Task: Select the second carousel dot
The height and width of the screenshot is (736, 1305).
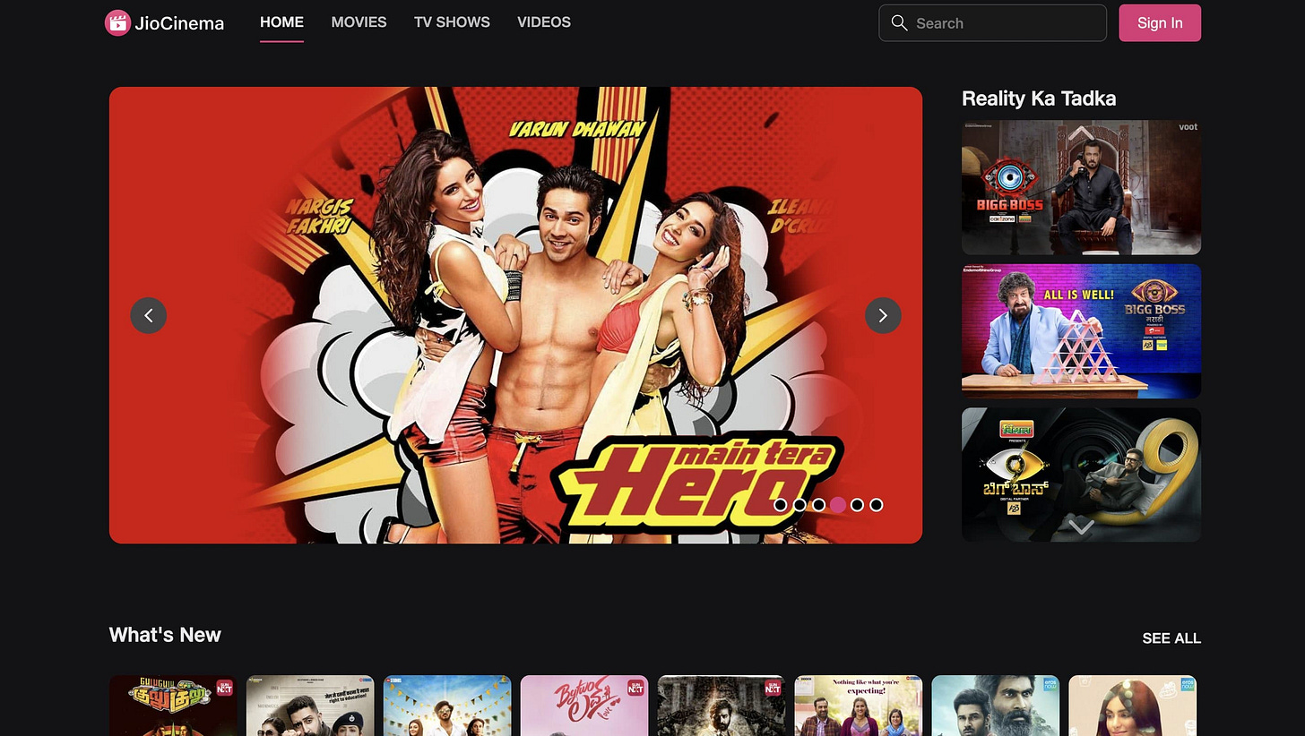Action: click(799, 505)
